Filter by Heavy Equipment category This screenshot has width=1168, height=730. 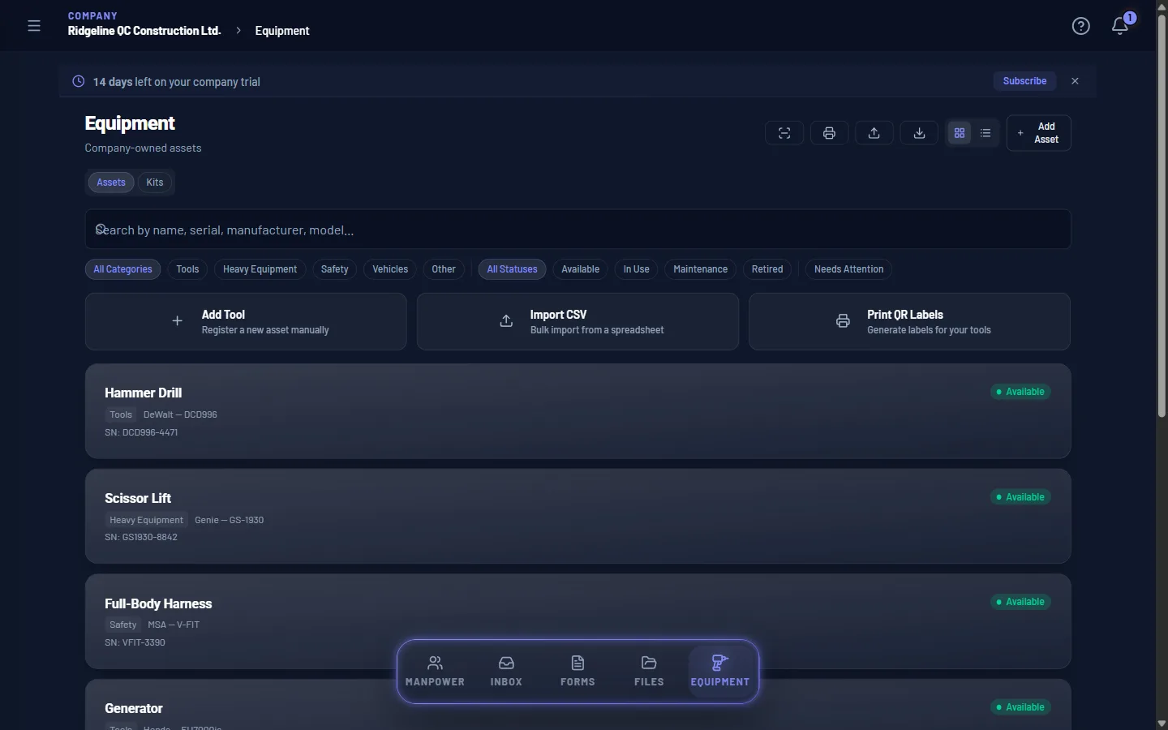260,269
